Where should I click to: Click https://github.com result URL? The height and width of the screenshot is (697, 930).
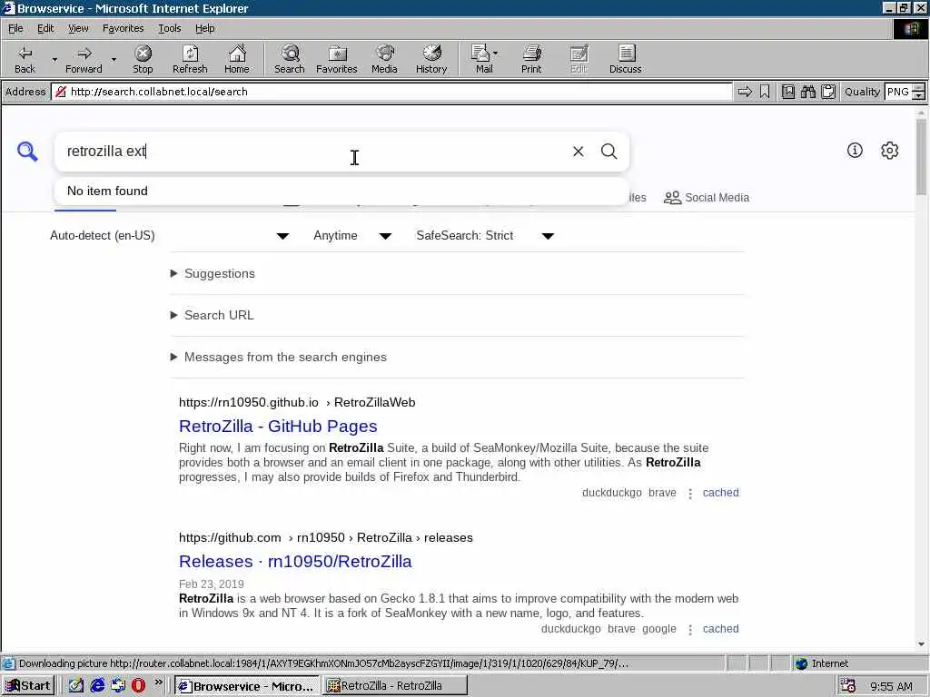[x=230, y=537]
